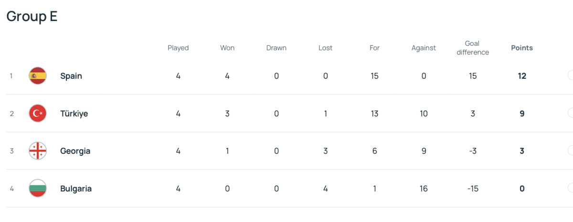Click the Georgia flag icon

click(x=38, y=151)
